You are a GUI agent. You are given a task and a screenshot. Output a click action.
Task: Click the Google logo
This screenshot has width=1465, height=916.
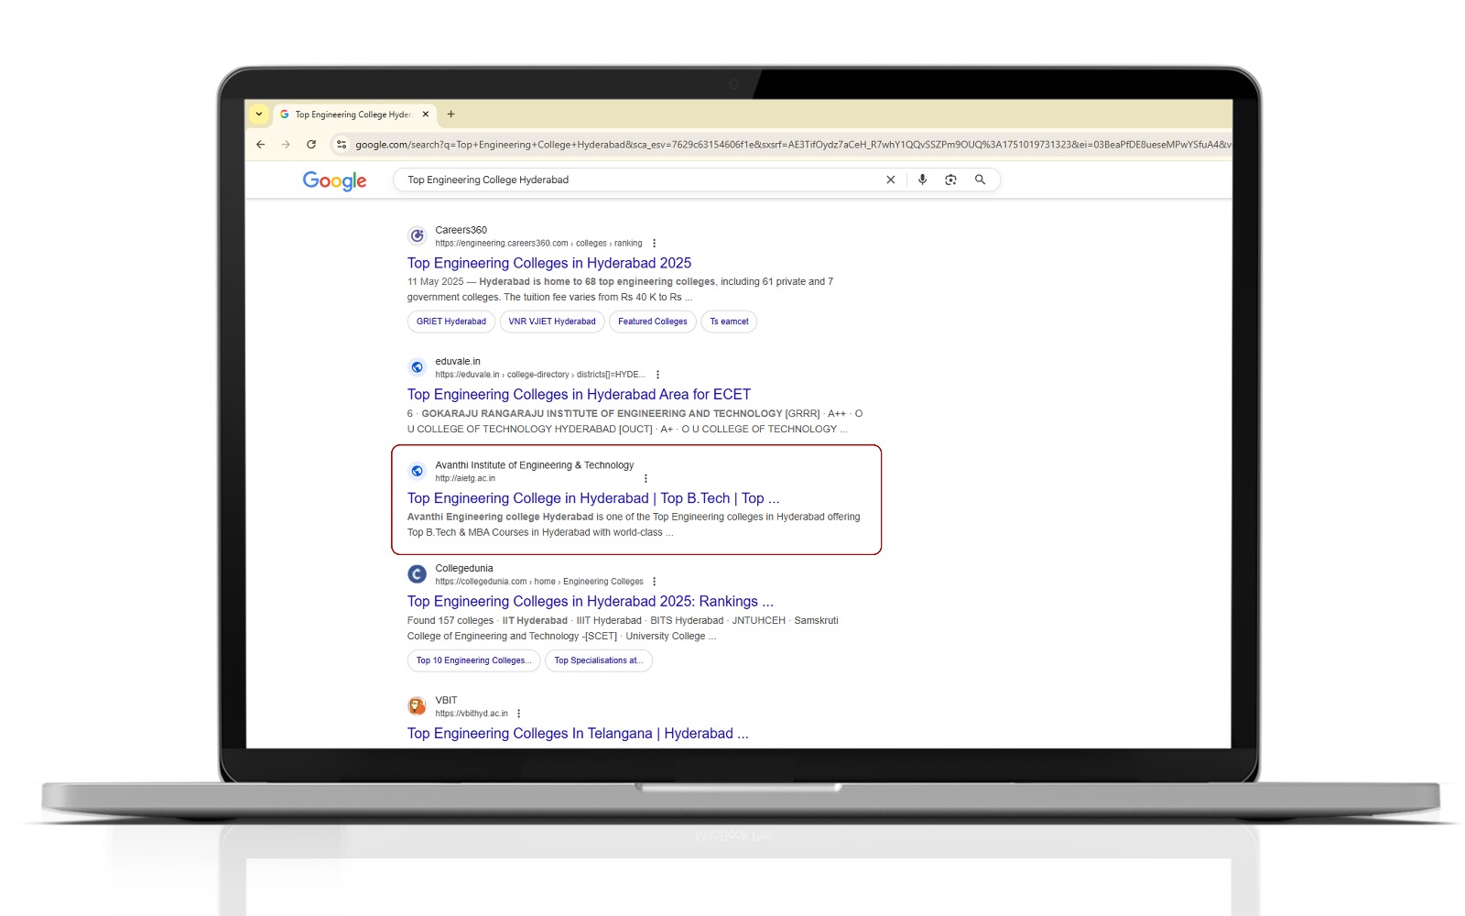tap(334, 180)
